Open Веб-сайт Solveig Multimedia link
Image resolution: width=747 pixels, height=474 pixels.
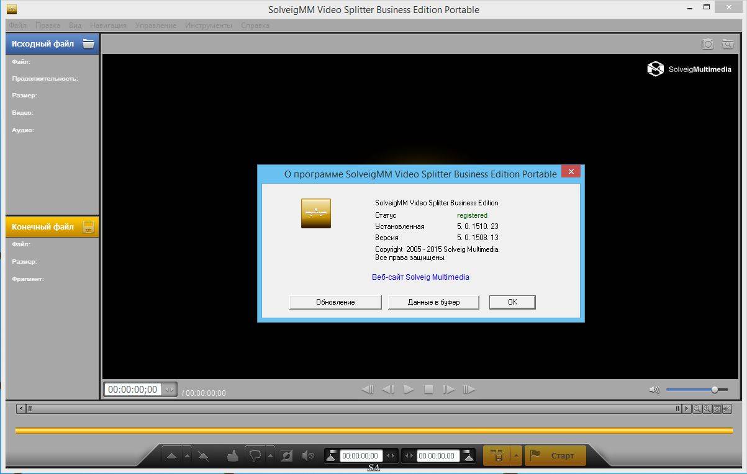[x=420, y=277]
